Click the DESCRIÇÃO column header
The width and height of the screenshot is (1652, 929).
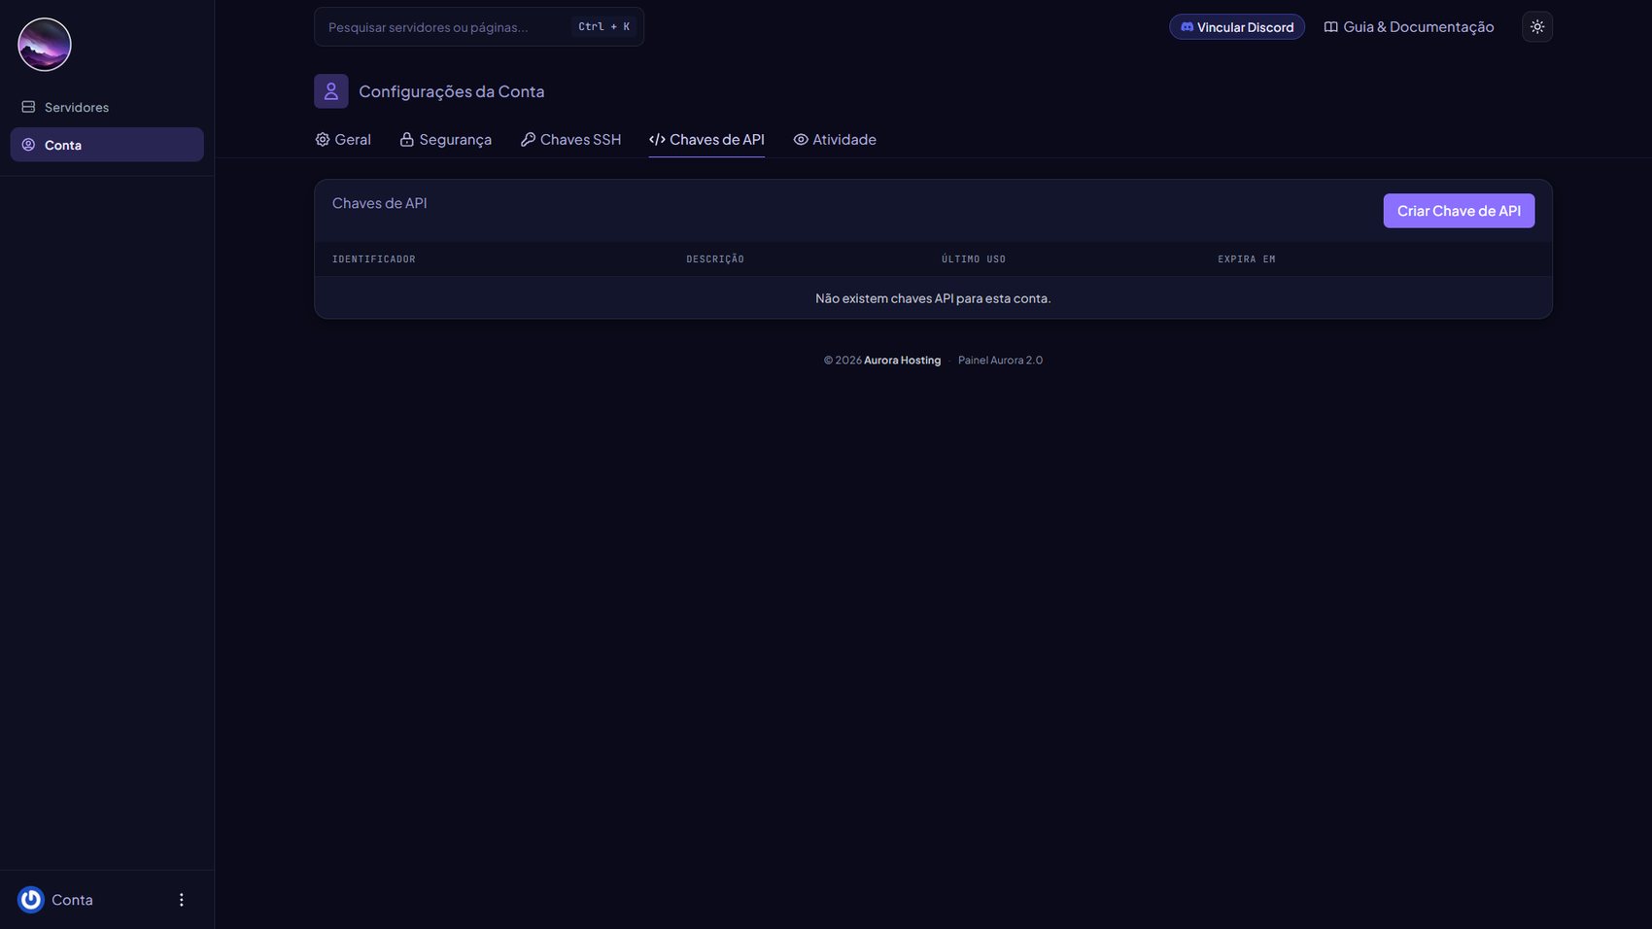tap(715, 259)
